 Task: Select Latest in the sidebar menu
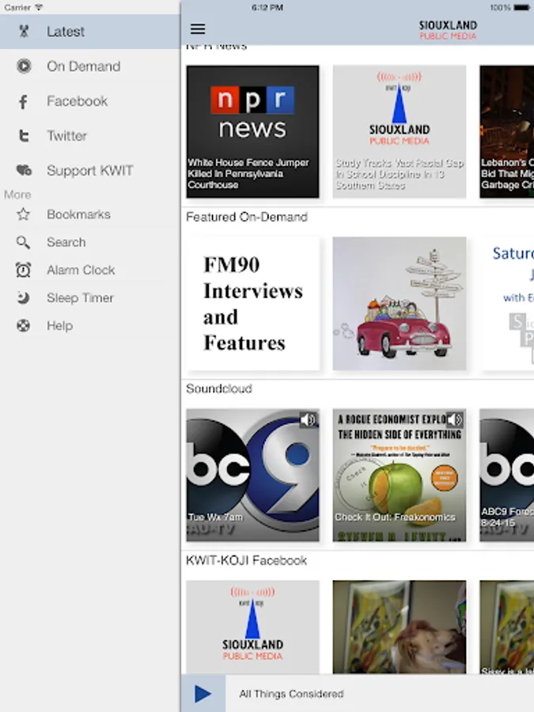pos(90,32)
